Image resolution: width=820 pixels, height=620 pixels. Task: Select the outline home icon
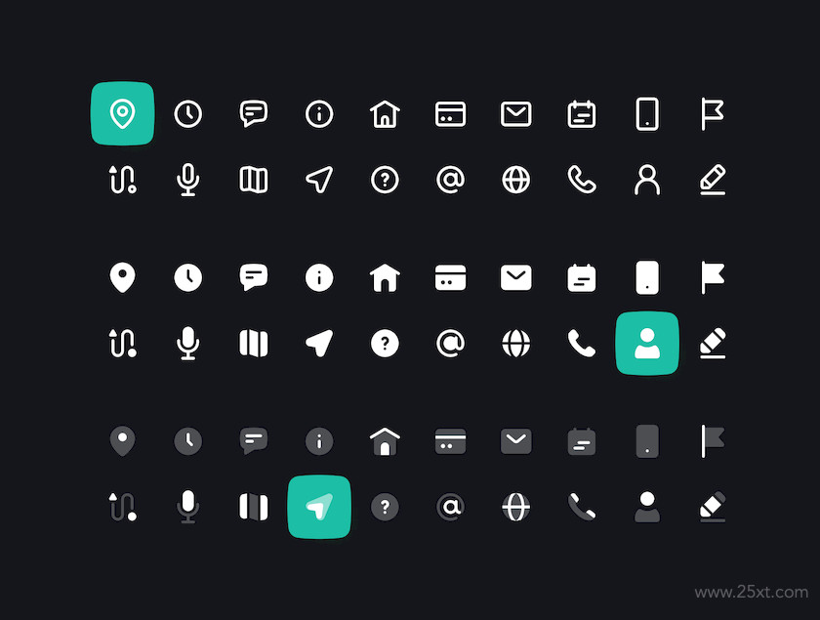coord(385,113)
